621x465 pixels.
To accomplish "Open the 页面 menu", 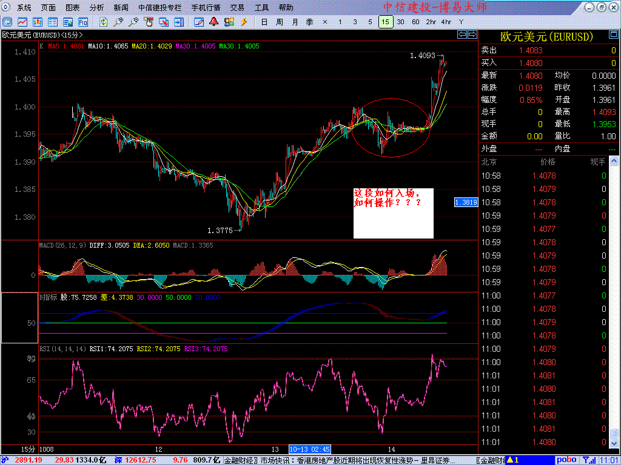I will click(x=49, y=8).
